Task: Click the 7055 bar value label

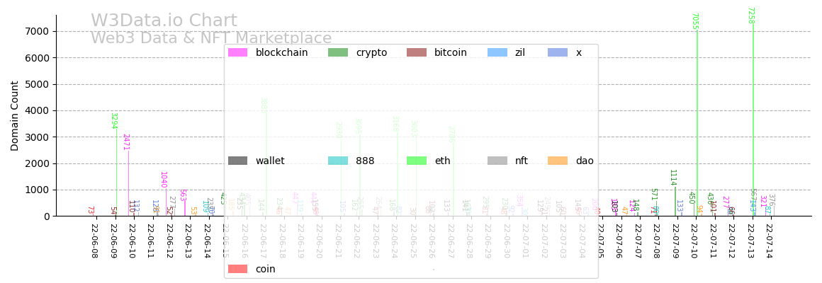Action: coord(694,21)
